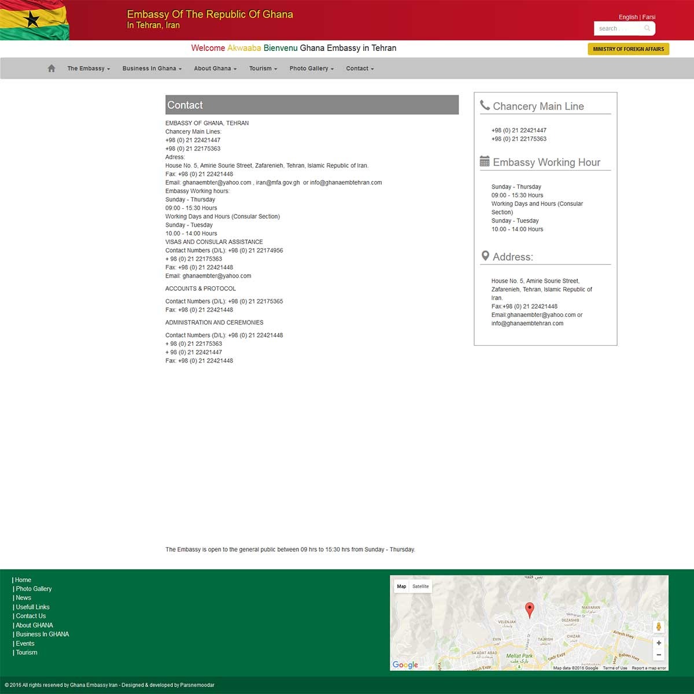Type in the search field
The width and height of the screenshot is (694, 694).
(x=618, y=28)
